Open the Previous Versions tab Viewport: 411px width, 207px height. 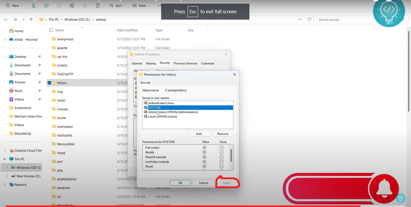click(x=185, y=63)
